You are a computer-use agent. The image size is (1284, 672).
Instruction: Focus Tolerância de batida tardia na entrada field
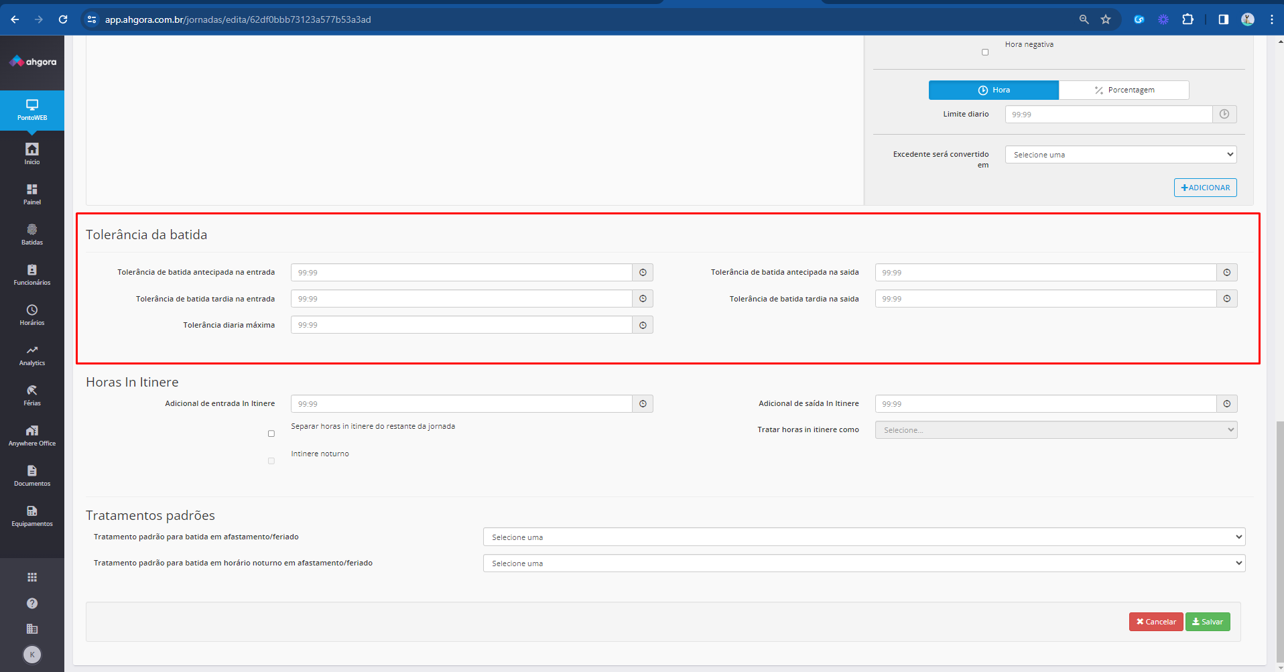coord(462,299)
